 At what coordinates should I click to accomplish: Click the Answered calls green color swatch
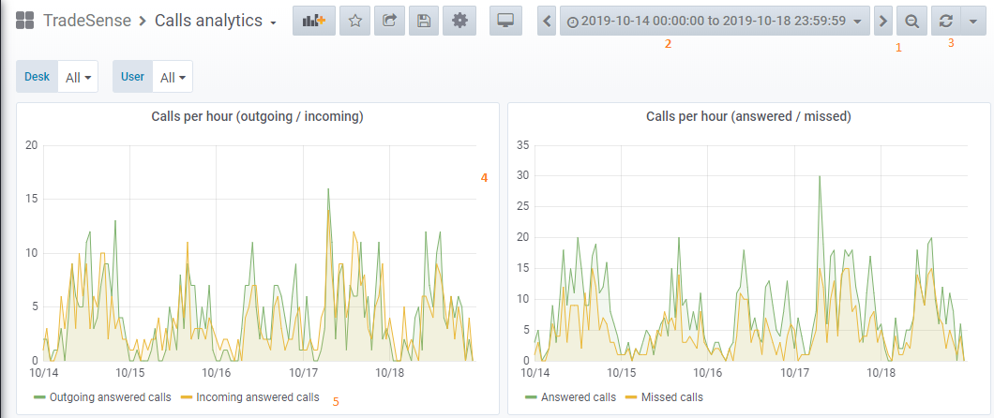click(532, 397)
